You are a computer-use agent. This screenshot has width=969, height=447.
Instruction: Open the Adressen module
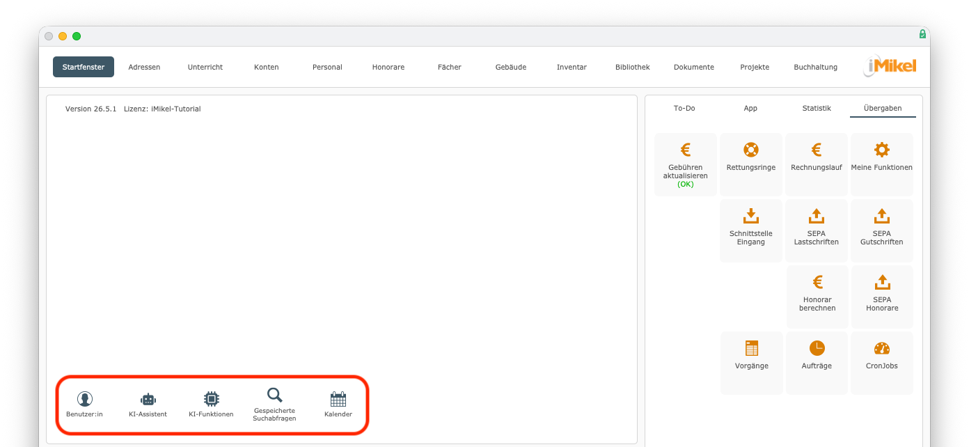click(x=144, y=67)
